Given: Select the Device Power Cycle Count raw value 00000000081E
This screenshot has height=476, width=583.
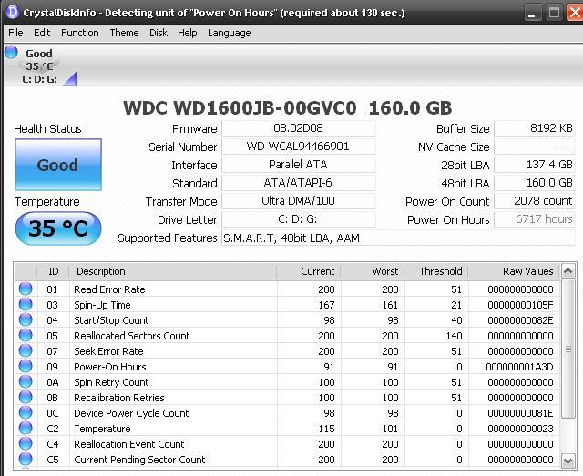Looking at the screenshot, I should point(520,413).
